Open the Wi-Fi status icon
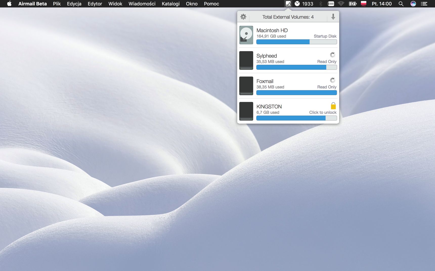 341,4
